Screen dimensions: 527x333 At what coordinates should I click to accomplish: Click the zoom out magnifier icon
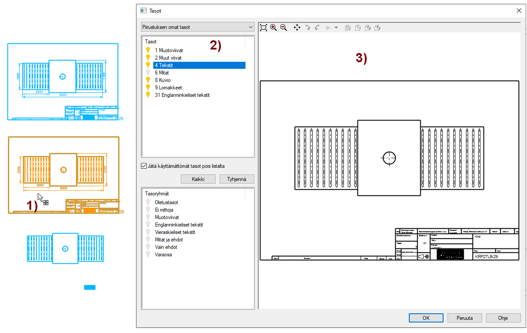pos(283,28)
